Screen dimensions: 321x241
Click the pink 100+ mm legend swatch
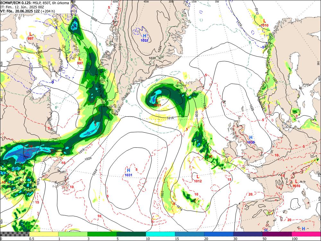[306, 234]
